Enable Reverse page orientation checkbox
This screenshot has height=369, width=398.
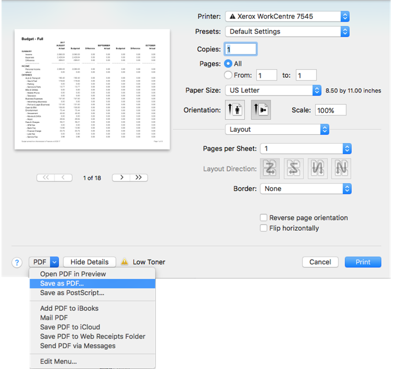pyautogui.click(x=264, y=218)
